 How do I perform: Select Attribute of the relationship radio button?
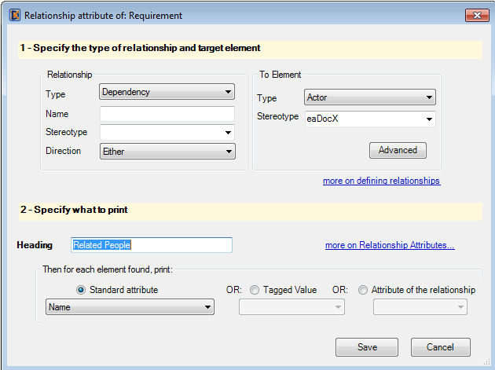click(363, 290)
